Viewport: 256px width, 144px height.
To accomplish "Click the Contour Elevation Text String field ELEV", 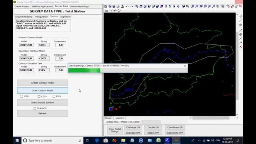I will [x=44, y=70].
